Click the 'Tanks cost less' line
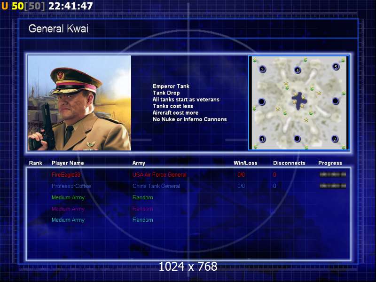 click(173, 106)
